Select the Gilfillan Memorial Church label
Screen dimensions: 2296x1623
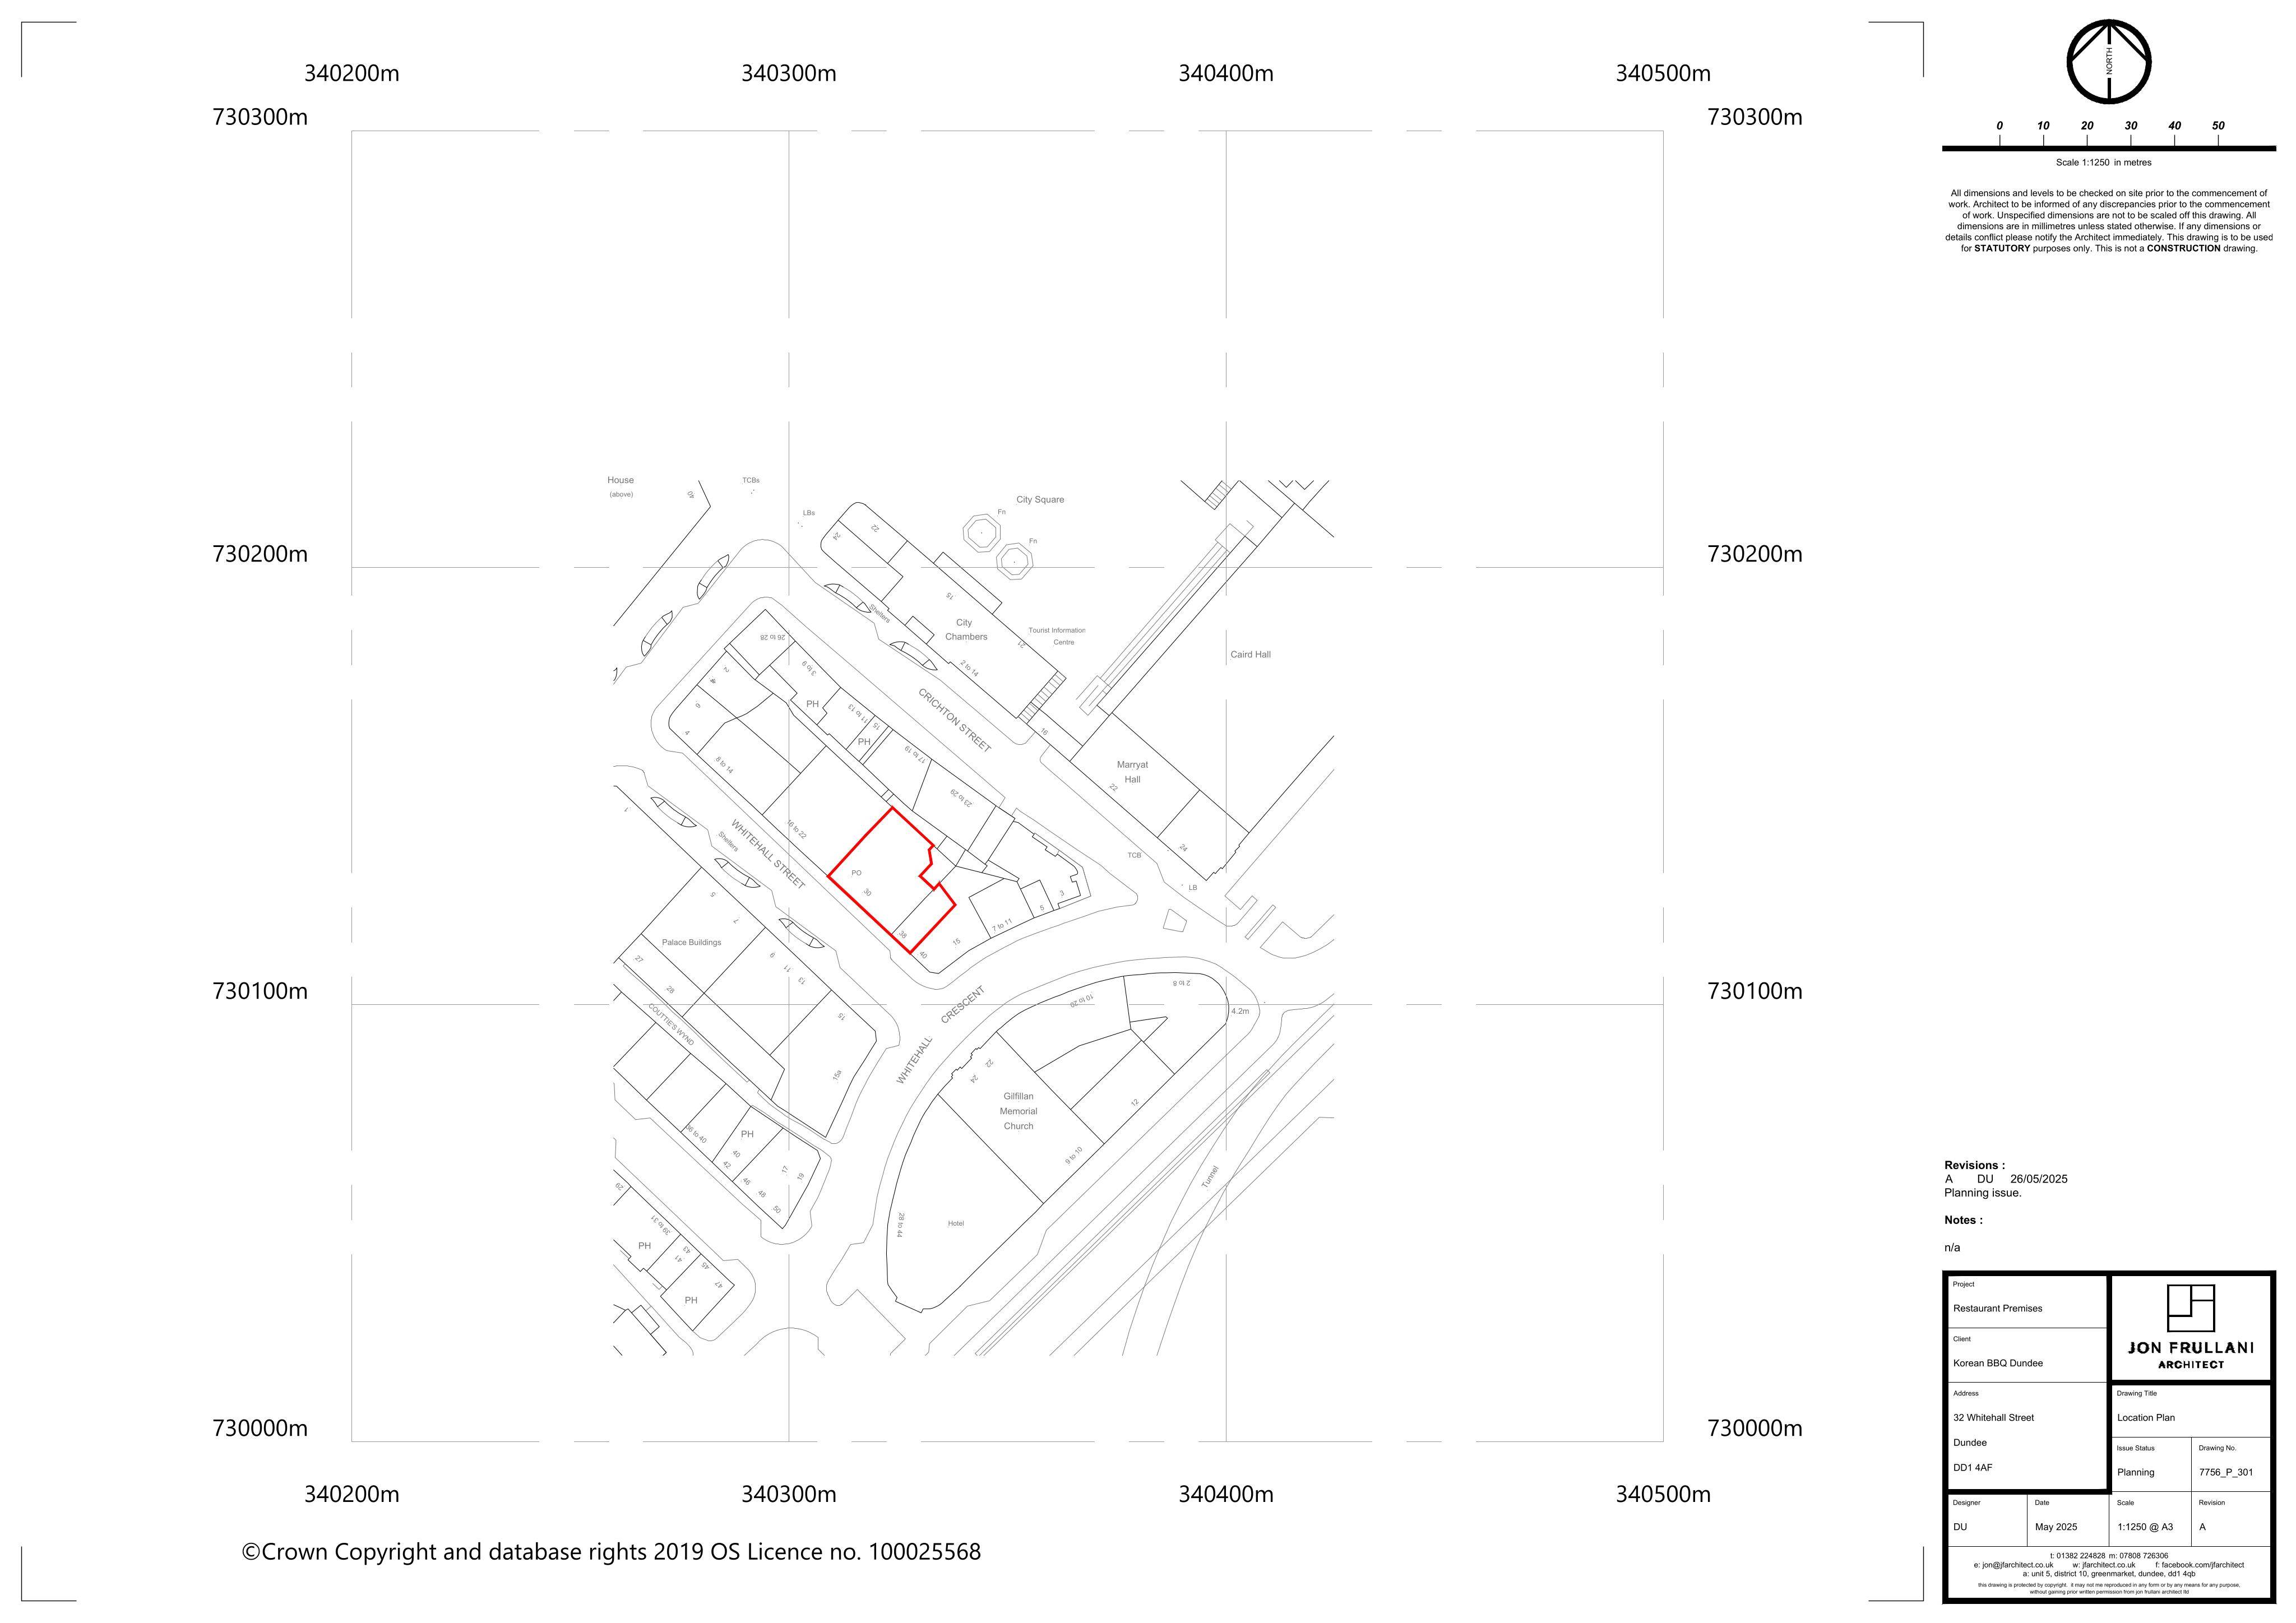1019,1111
